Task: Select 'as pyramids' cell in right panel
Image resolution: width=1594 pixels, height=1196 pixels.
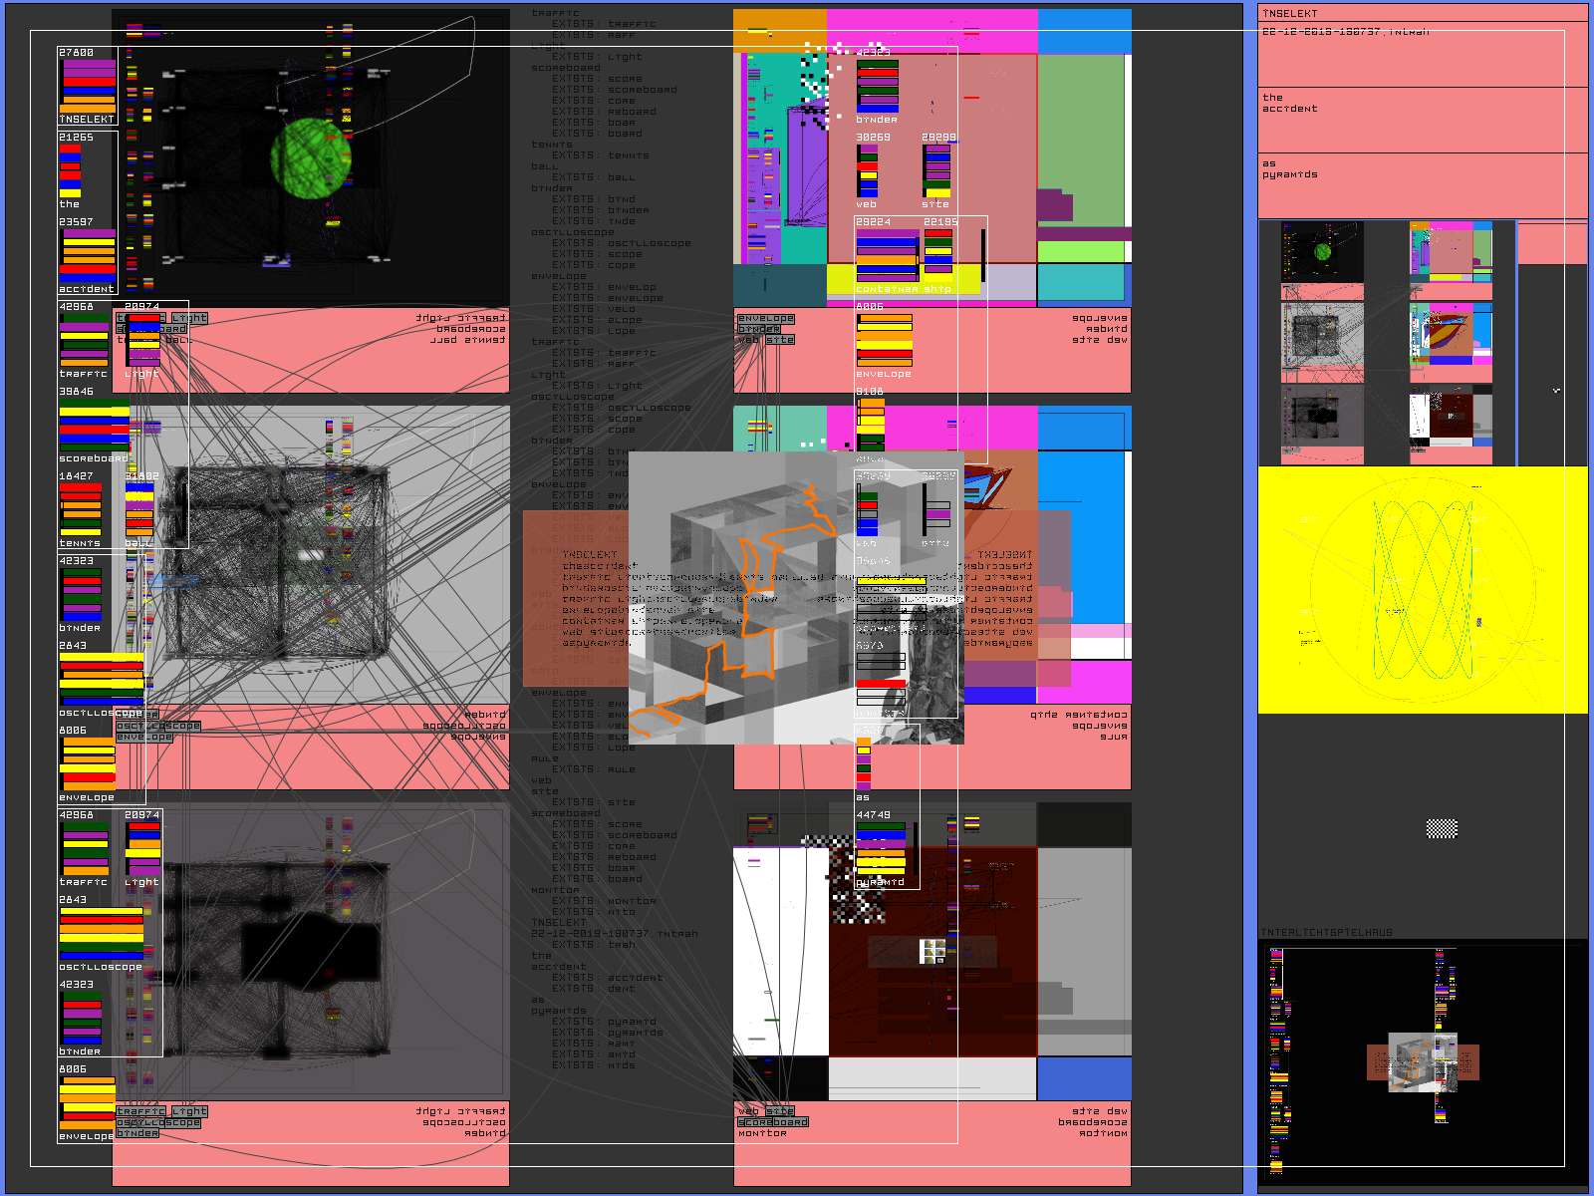Action: click(1423, 185)
